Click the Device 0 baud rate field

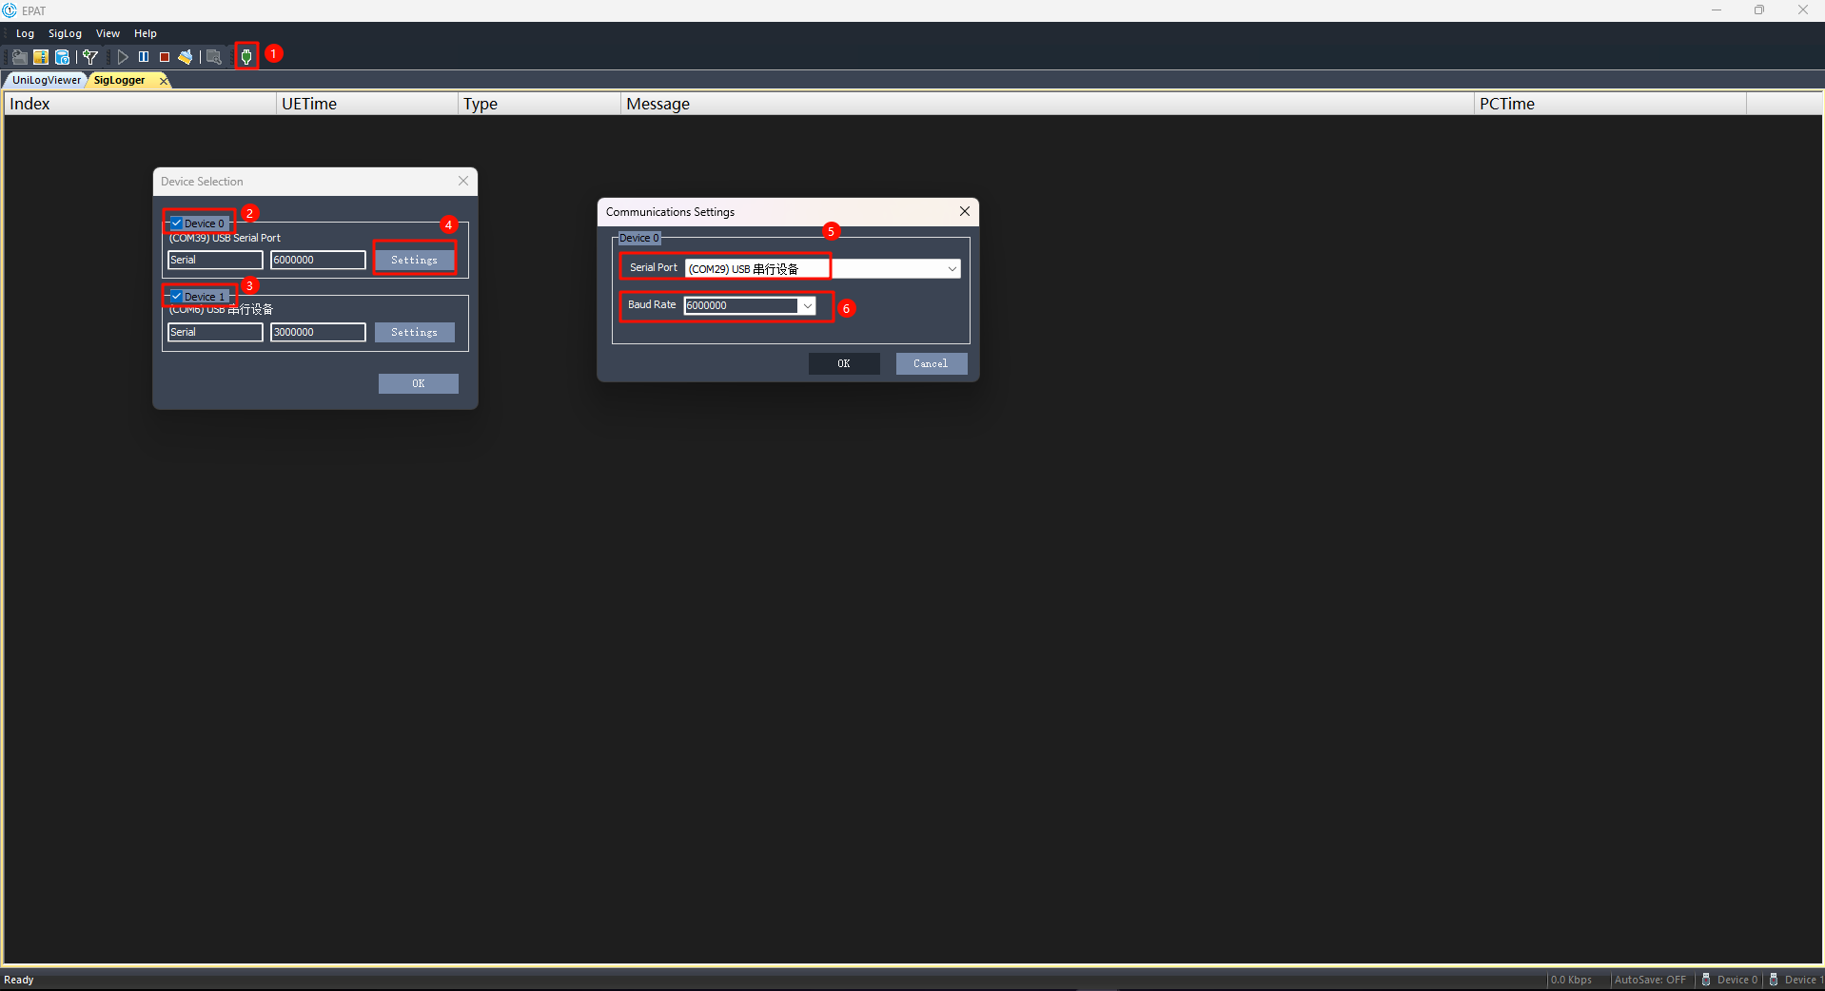point(318,260)
